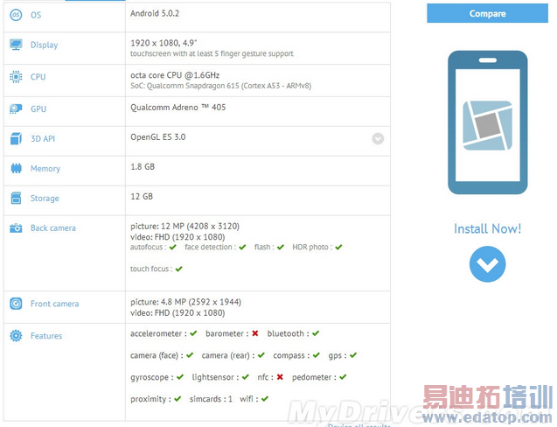The height and width of the screenshot is (427, 557).
Task: Click the picture: 4.8 MP (2592 x 1944) text
Action: [185, 302]
